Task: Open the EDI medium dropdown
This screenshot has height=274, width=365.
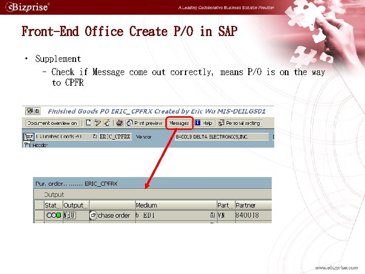Action: click(x=212, y=215)
